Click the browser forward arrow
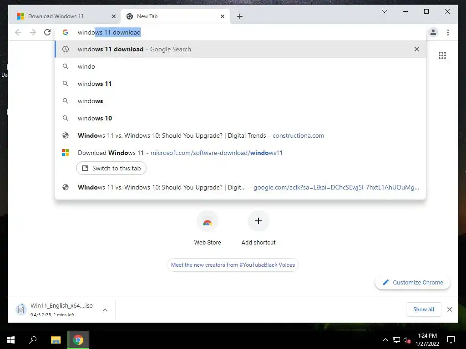Image resolution: width=466 pixels, height=349 pixels. 33,32
